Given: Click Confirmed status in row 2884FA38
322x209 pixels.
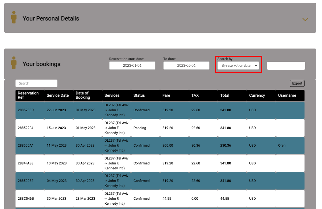Looking at the screenshot, I should [142, 163].
